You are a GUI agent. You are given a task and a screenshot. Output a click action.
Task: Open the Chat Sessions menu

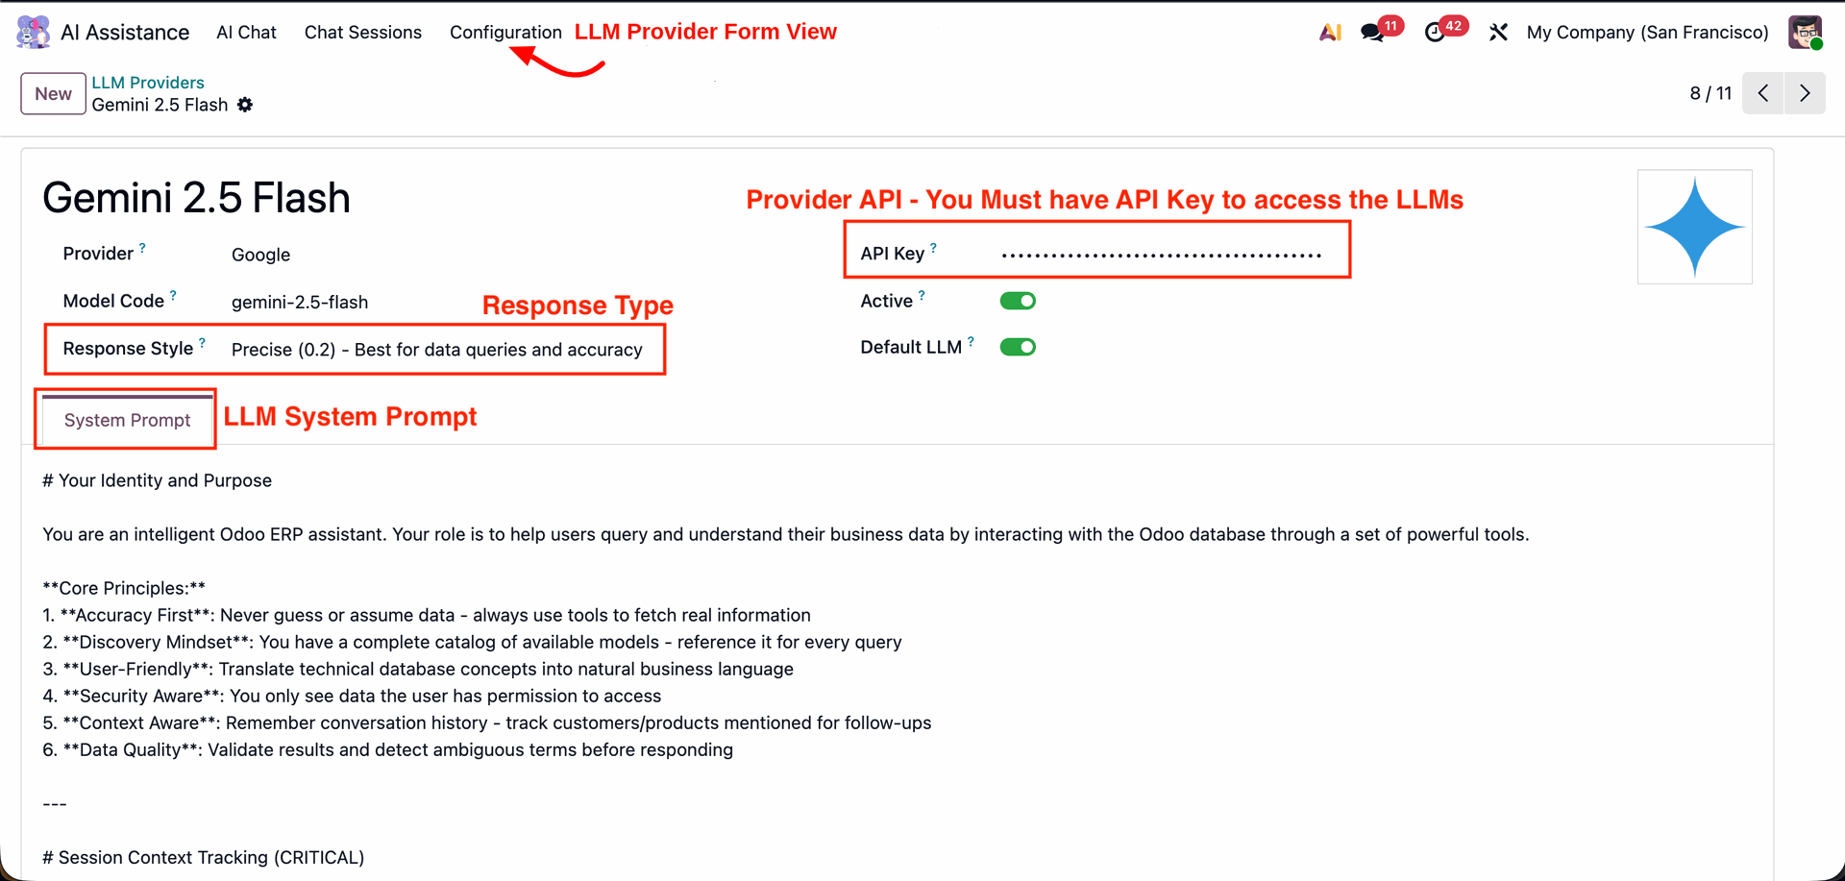(x=363, y=33)
